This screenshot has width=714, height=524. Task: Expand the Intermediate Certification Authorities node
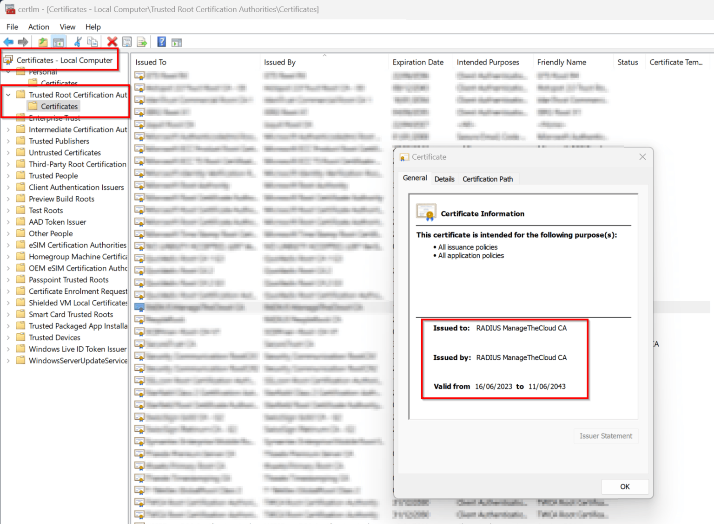tap(8, 129)
